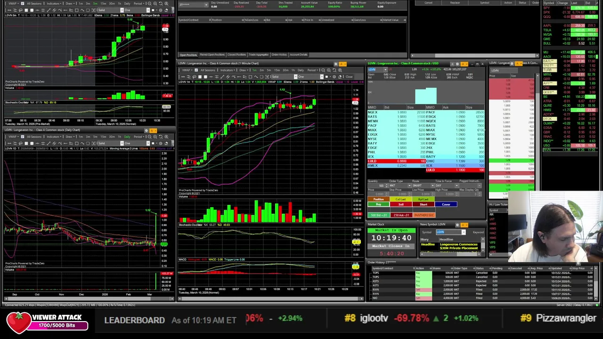Screen dimensions: 603x339
Task: Select rectangle tool in 5 minute chart toolbar
Action: tap(76, 10)
